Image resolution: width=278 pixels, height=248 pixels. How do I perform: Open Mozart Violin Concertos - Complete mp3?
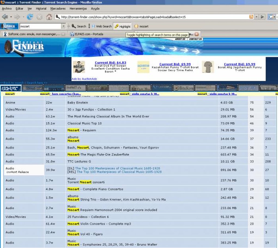tap(99, 224)
